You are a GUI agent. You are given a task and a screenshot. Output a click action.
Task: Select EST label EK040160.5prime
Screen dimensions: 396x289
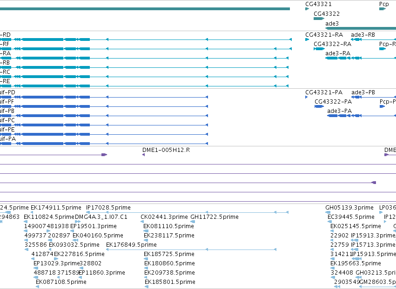[x=98, y=236]
